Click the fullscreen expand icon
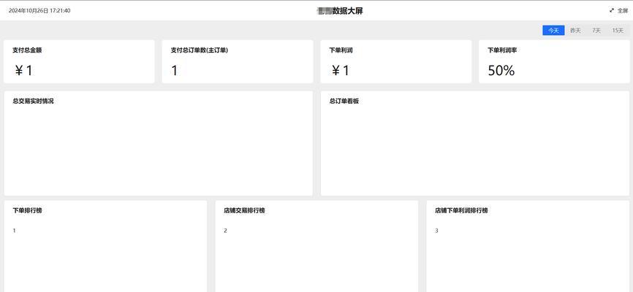The width and height of the screenshot is (633, 292). (x=612, y=10)
